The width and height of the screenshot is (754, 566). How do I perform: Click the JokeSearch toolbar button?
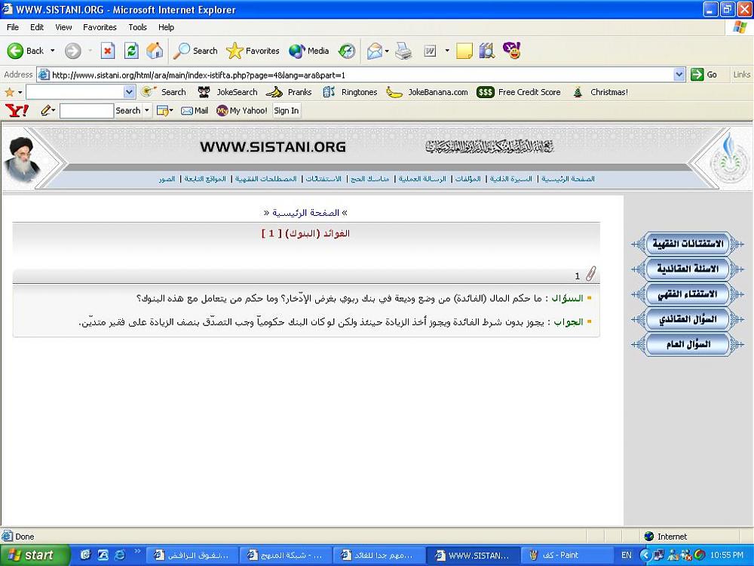(228, 92)
